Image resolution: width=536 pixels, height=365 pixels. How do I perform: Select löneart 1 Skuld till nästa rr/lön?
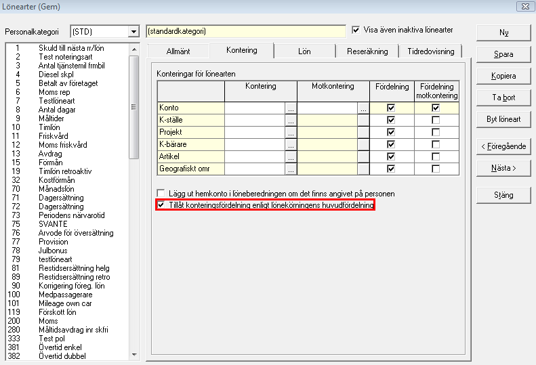pyautogui.click(x=68, y=48)
